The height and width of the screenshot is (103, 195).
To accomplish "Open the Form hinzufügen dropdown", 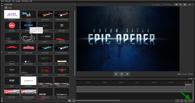I will click(x=168, y=5).
